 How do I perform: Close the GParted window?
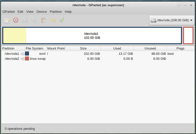pos(191,5)
